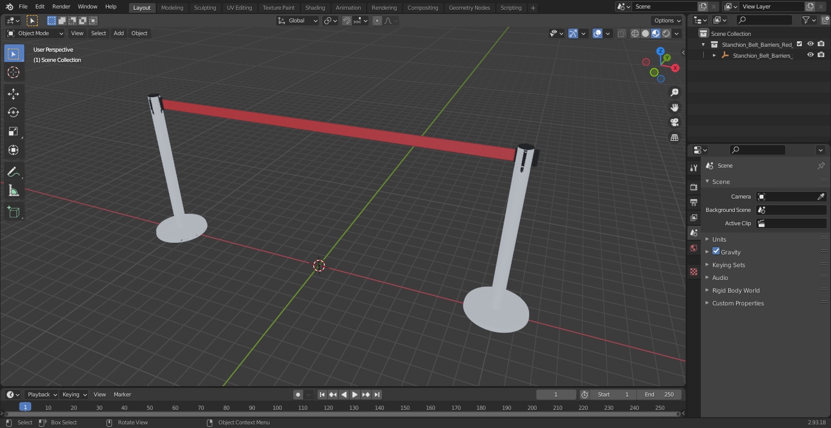This screenshot has height=428, width=831.
Task: Activate the Rotate tool
Action: [x=13, y=112]
